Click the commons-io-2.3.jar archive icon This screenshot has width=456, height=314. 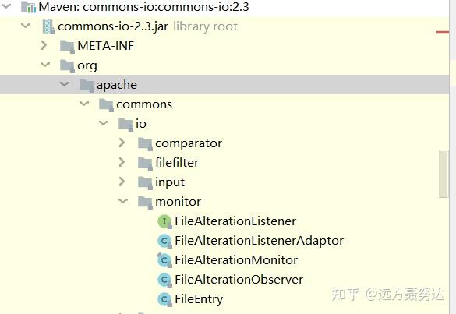click(x=48, y=26)
